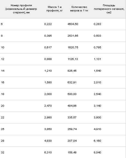Click the meters value 4504,50
This screenshot has width=126, height=158.
click(73, 24)
